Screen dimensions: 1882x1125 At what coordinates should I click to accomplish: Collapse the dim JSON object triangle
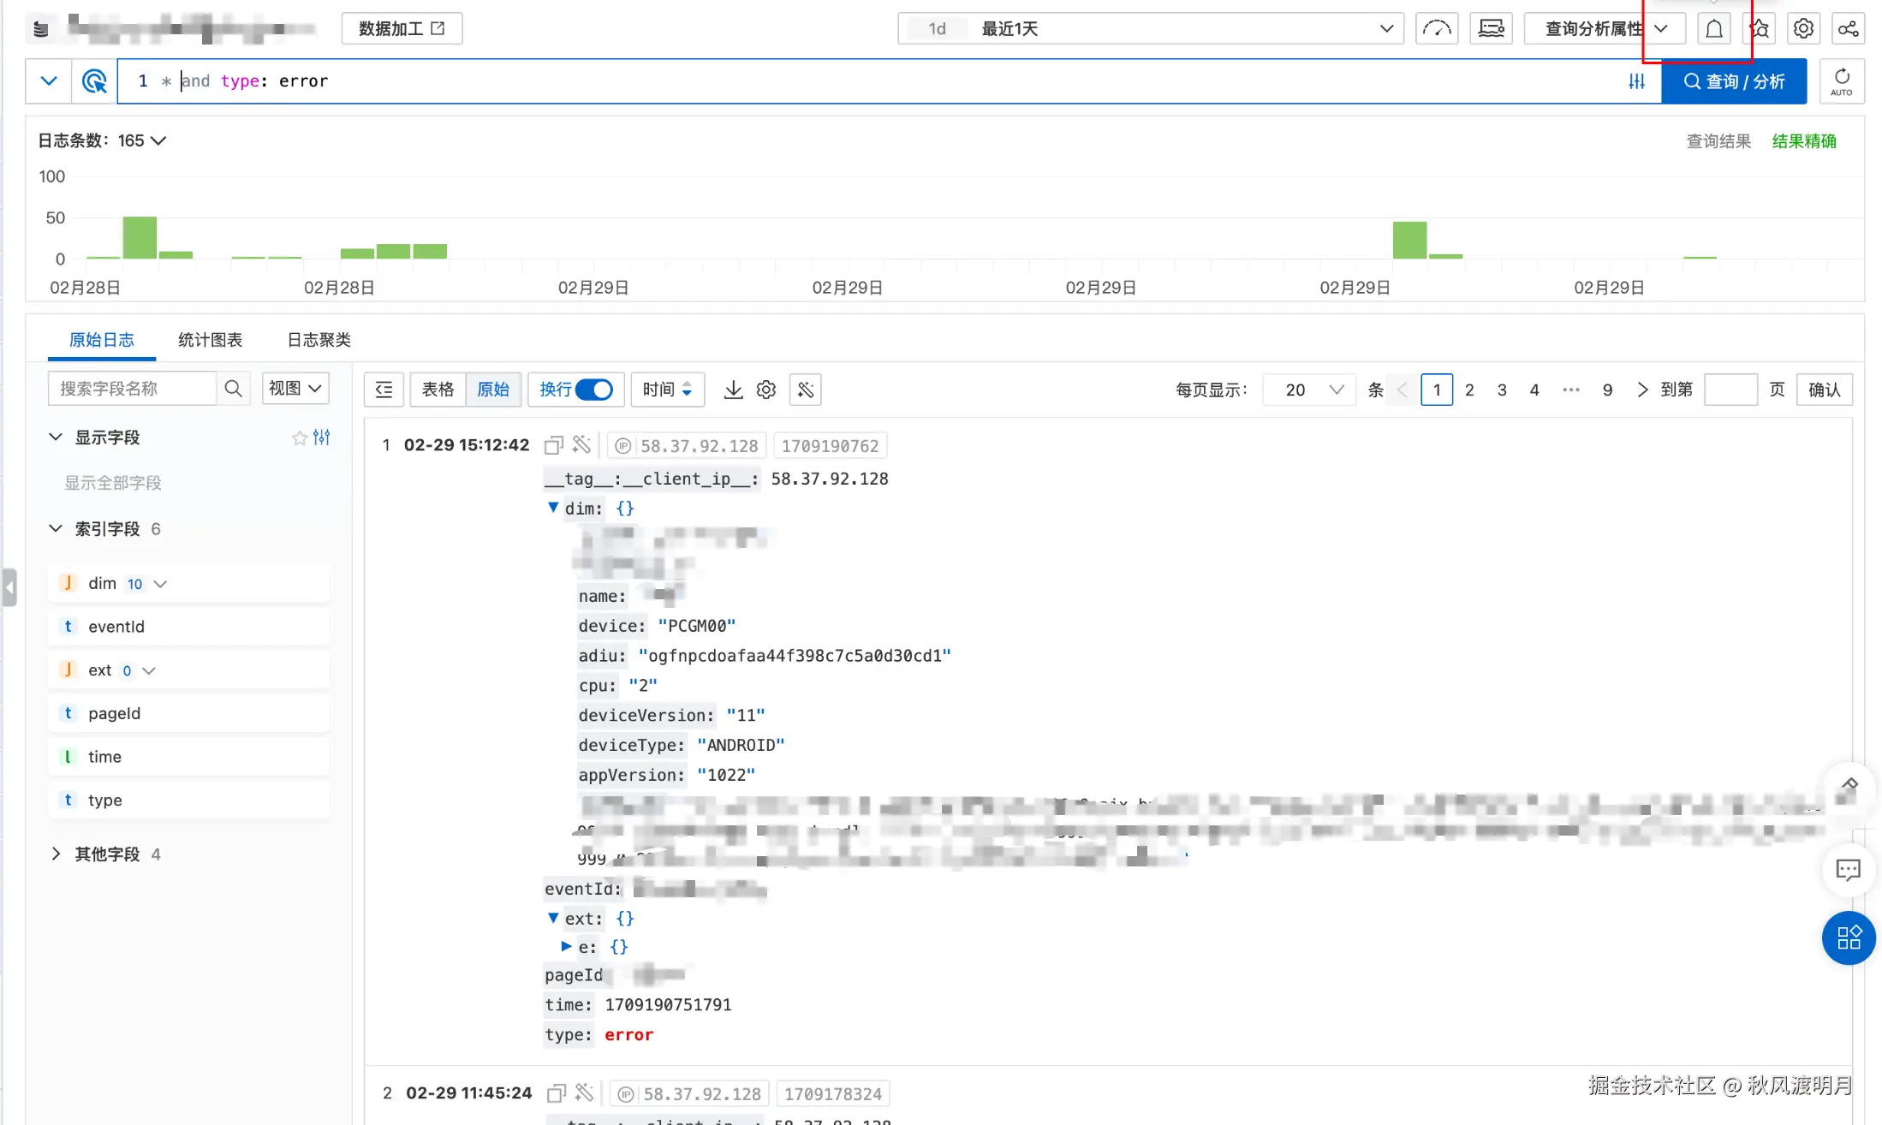coord(553,508)
